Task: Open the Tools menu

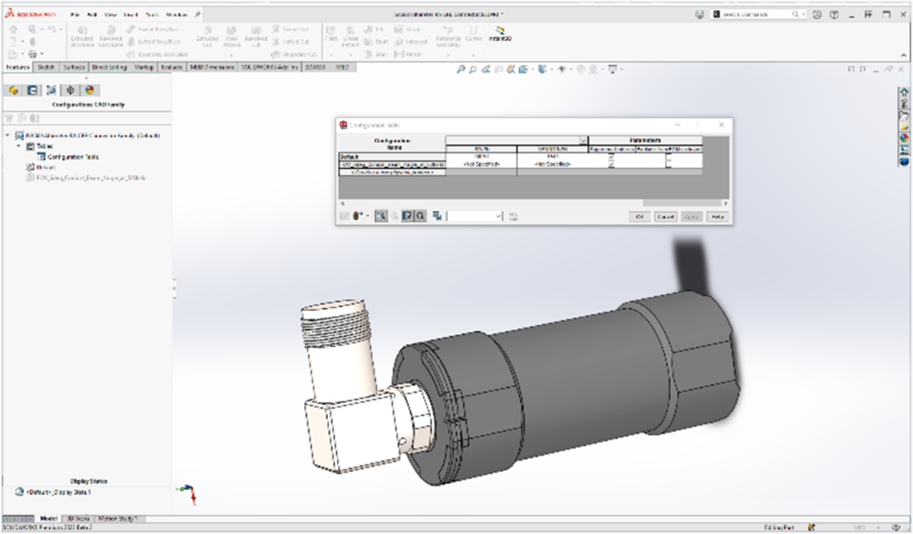Action: coord(152,15)
